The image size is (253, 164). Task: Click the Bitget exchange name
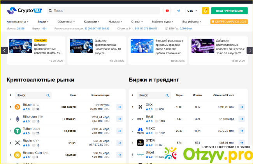pos(150,152)
